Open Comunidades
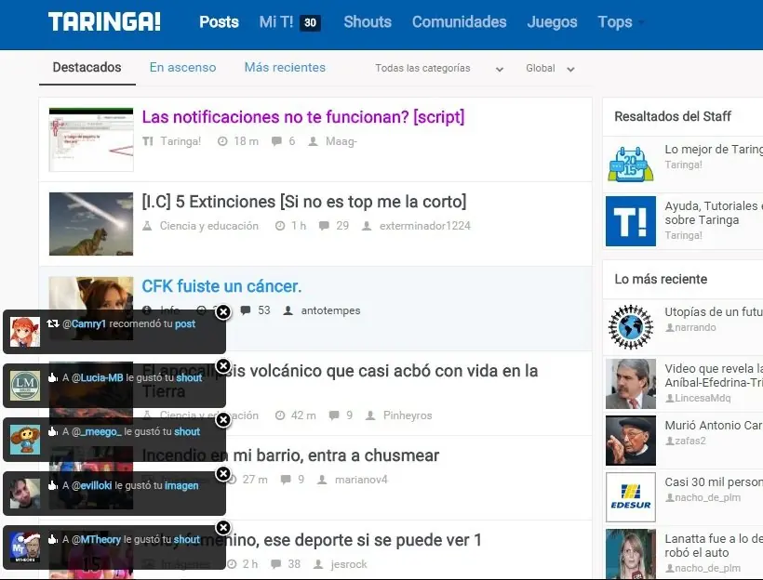 [x=460, y=22]
